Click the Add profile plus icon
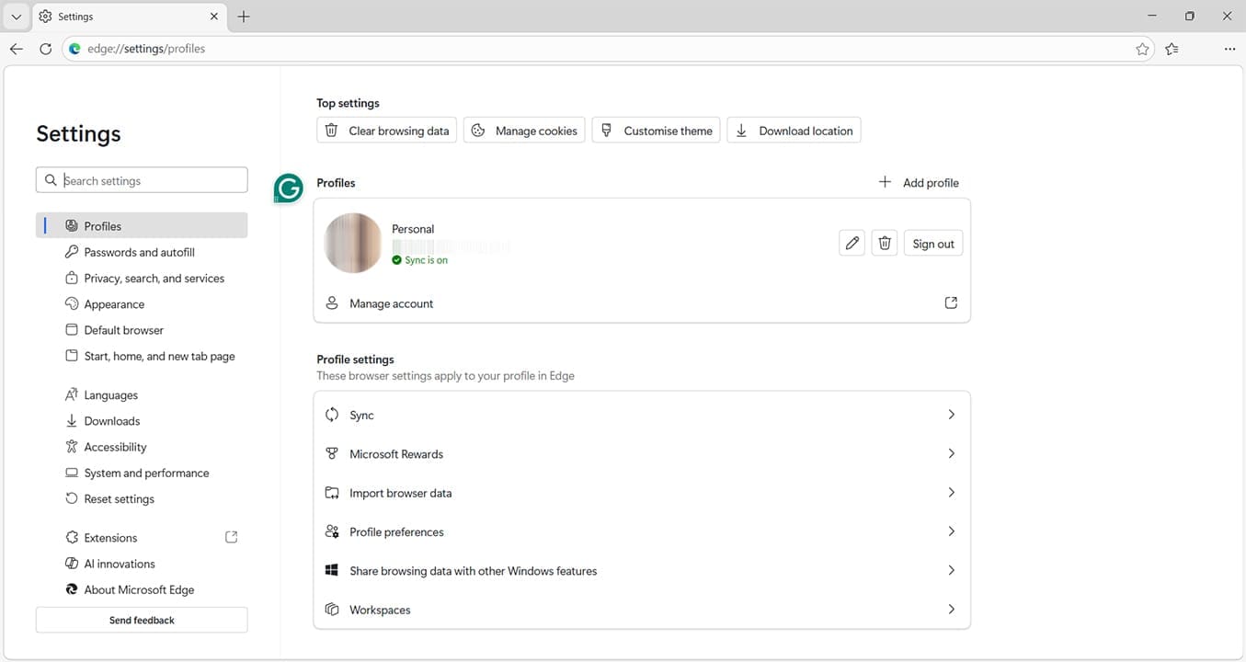The width and height of the screenshot is (1246, 662). (x=885, y=182)
